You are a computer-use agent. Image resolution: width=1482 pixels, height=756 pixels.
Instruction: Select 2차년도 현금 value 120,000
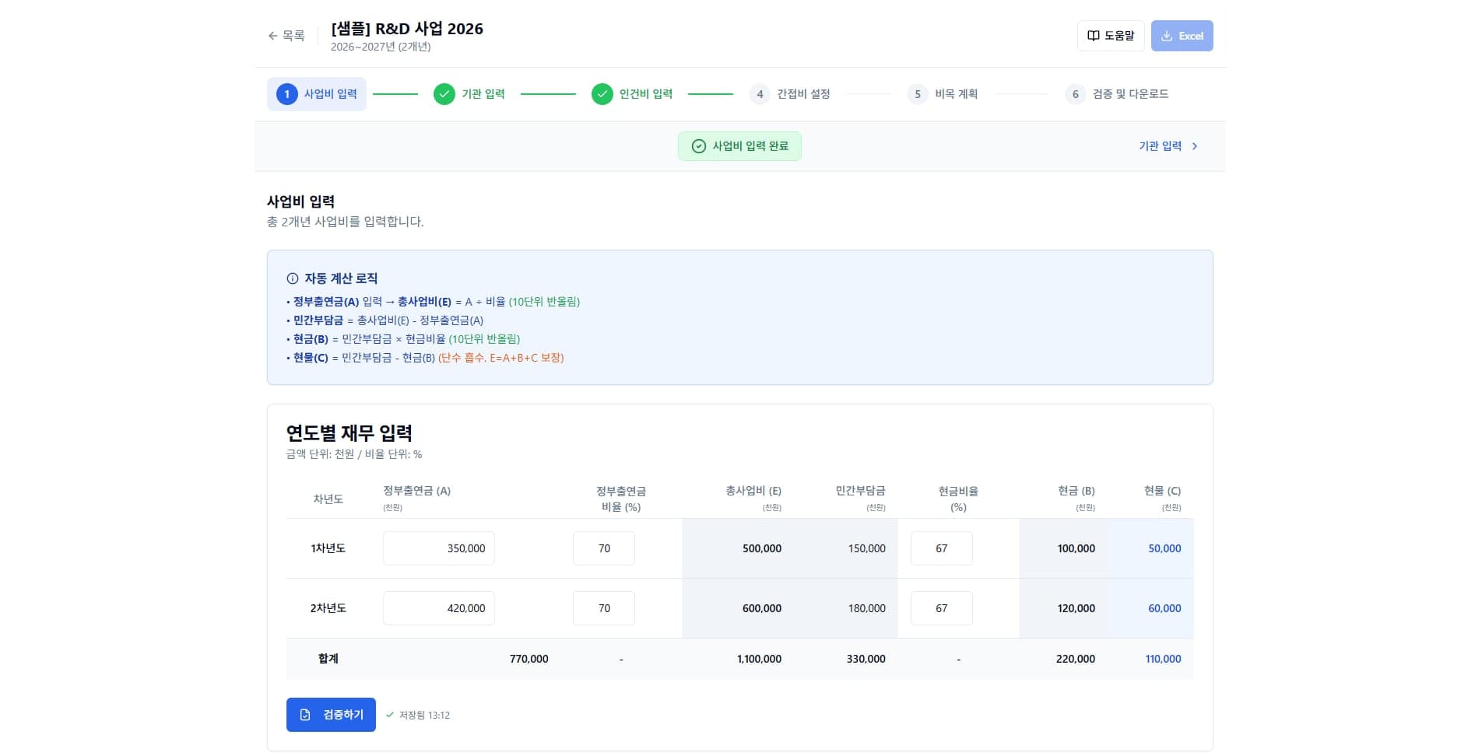(1076, 608)
